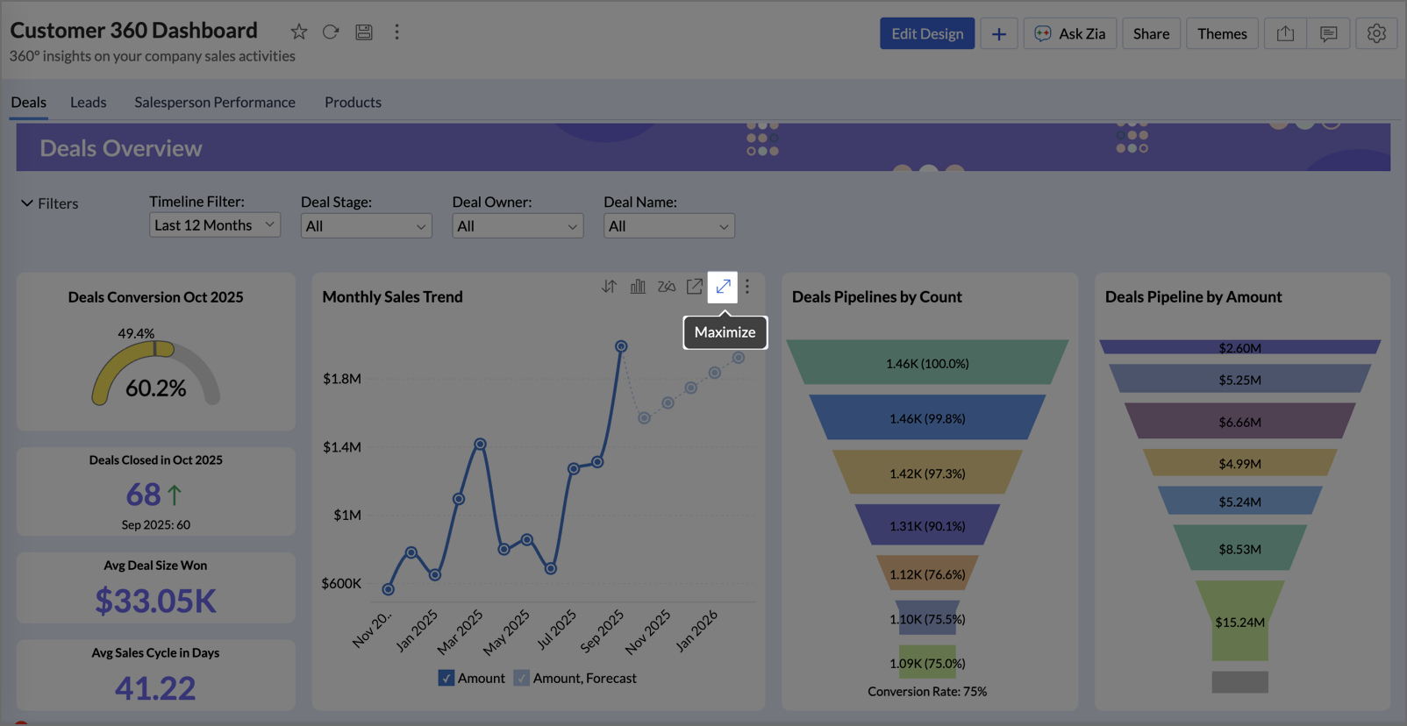Click the Ask Zia button
1407x726 pixels.
pyautogui.click(x=1070, y=34)
